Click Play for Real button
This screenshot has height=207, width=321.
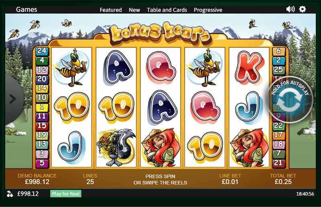pyautogui.click(x=66, y=194)
